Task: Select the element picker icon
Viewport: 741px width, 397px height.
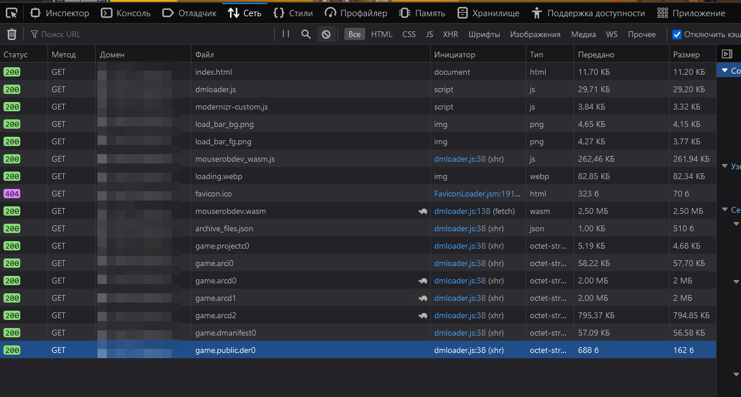Action: (x=12, y=12)
